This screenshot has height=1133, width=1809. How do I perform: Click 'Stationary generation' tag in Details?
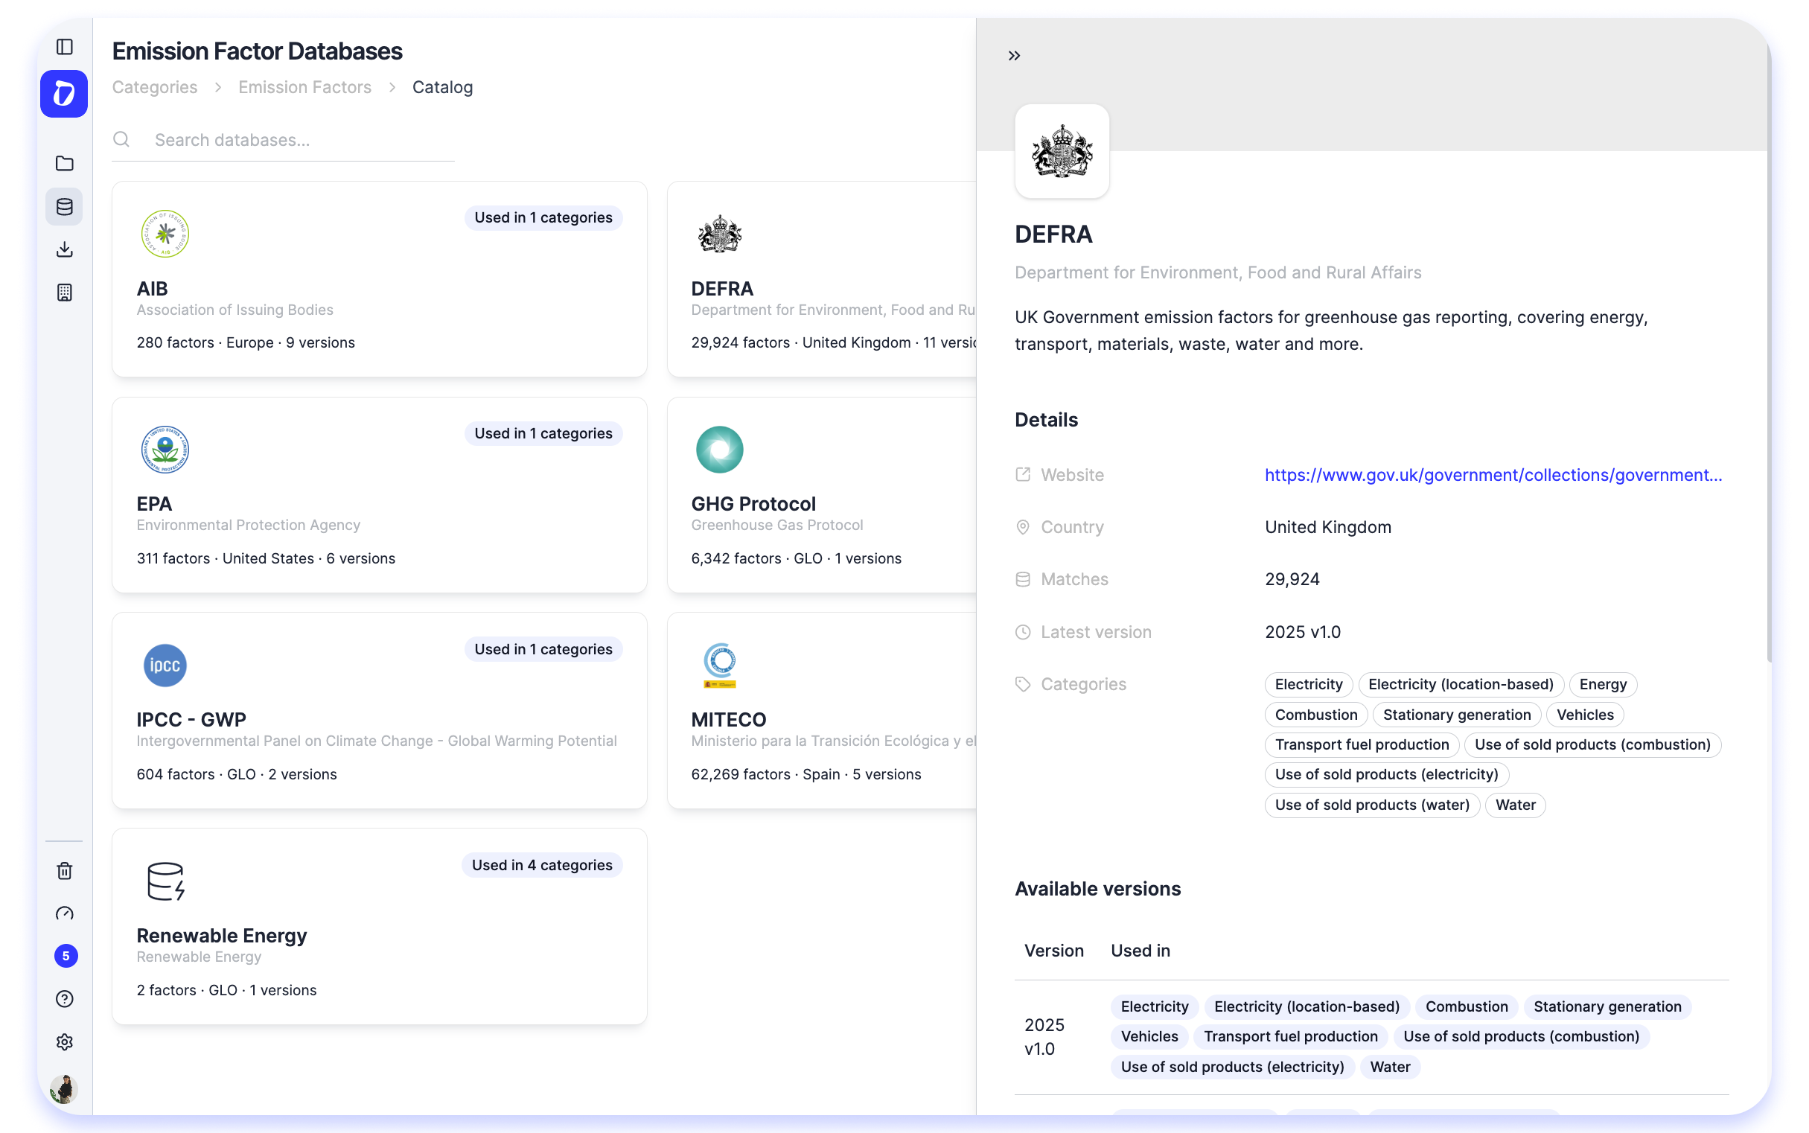point(1457,715)
